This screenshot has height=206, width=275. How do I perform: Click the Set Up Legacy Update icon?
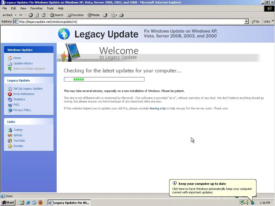click(10, 89)
